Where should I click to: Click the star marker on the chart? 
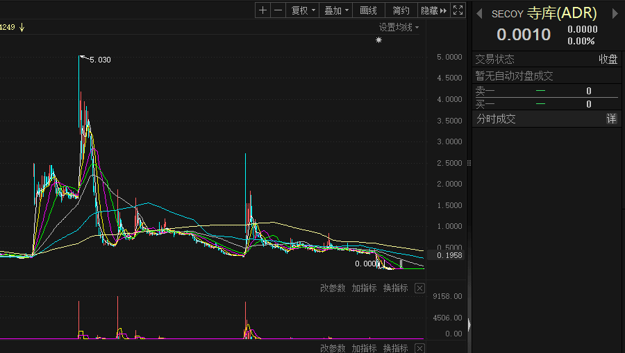click(378, 40)
